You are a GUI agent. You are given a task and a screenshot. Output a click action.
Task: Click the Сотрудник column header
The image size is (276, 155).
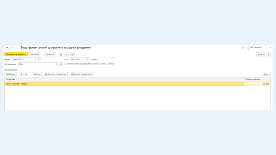pyautogui.click(x=124, y=79)
